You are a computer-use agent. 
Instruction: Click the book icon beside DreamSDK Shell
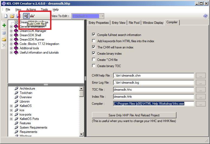click(x=16, y=35)
